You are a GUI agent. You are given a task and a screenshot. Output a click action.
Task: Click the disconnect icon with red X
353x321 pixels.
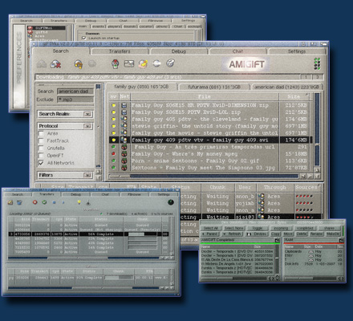click(55, 64)
